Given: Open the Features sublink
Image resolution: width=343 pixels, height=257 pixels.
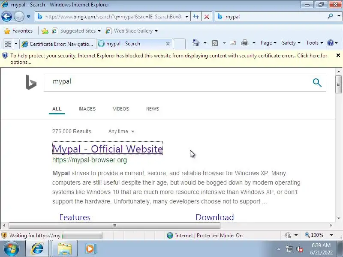Looking at the screenshot, I should 75,217.
